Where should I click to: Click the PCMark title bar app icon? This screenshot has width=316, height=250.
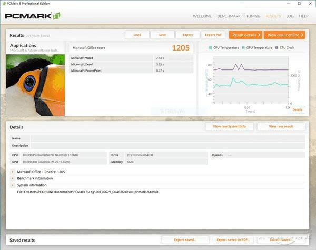coord(4,4)
